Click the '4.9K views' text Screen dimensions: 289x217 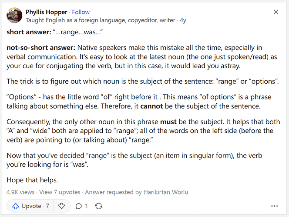[x=20, y=192]
